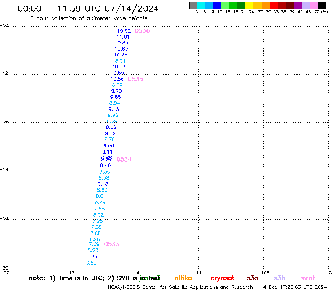
Task: Select the 9.45 wave height value
Action: pos(114,109)
